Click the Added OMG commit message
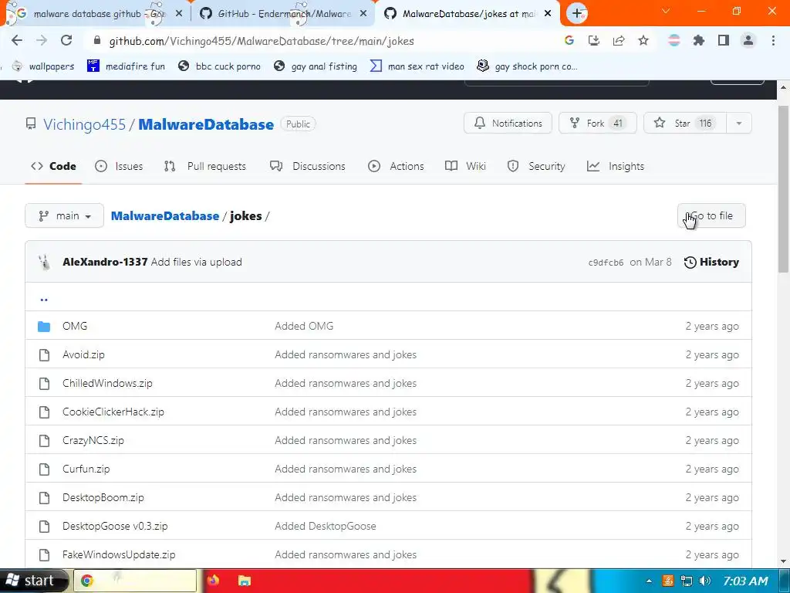This screenshot has height=593, width=790. [x=304, y=327]
